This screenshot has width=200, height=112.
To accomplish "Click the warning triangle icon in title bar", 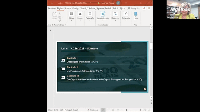I will tap(98, 3).
